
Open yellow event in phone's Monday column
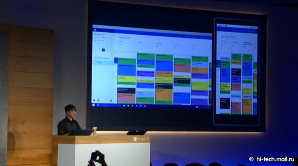[x=225, y=86]
